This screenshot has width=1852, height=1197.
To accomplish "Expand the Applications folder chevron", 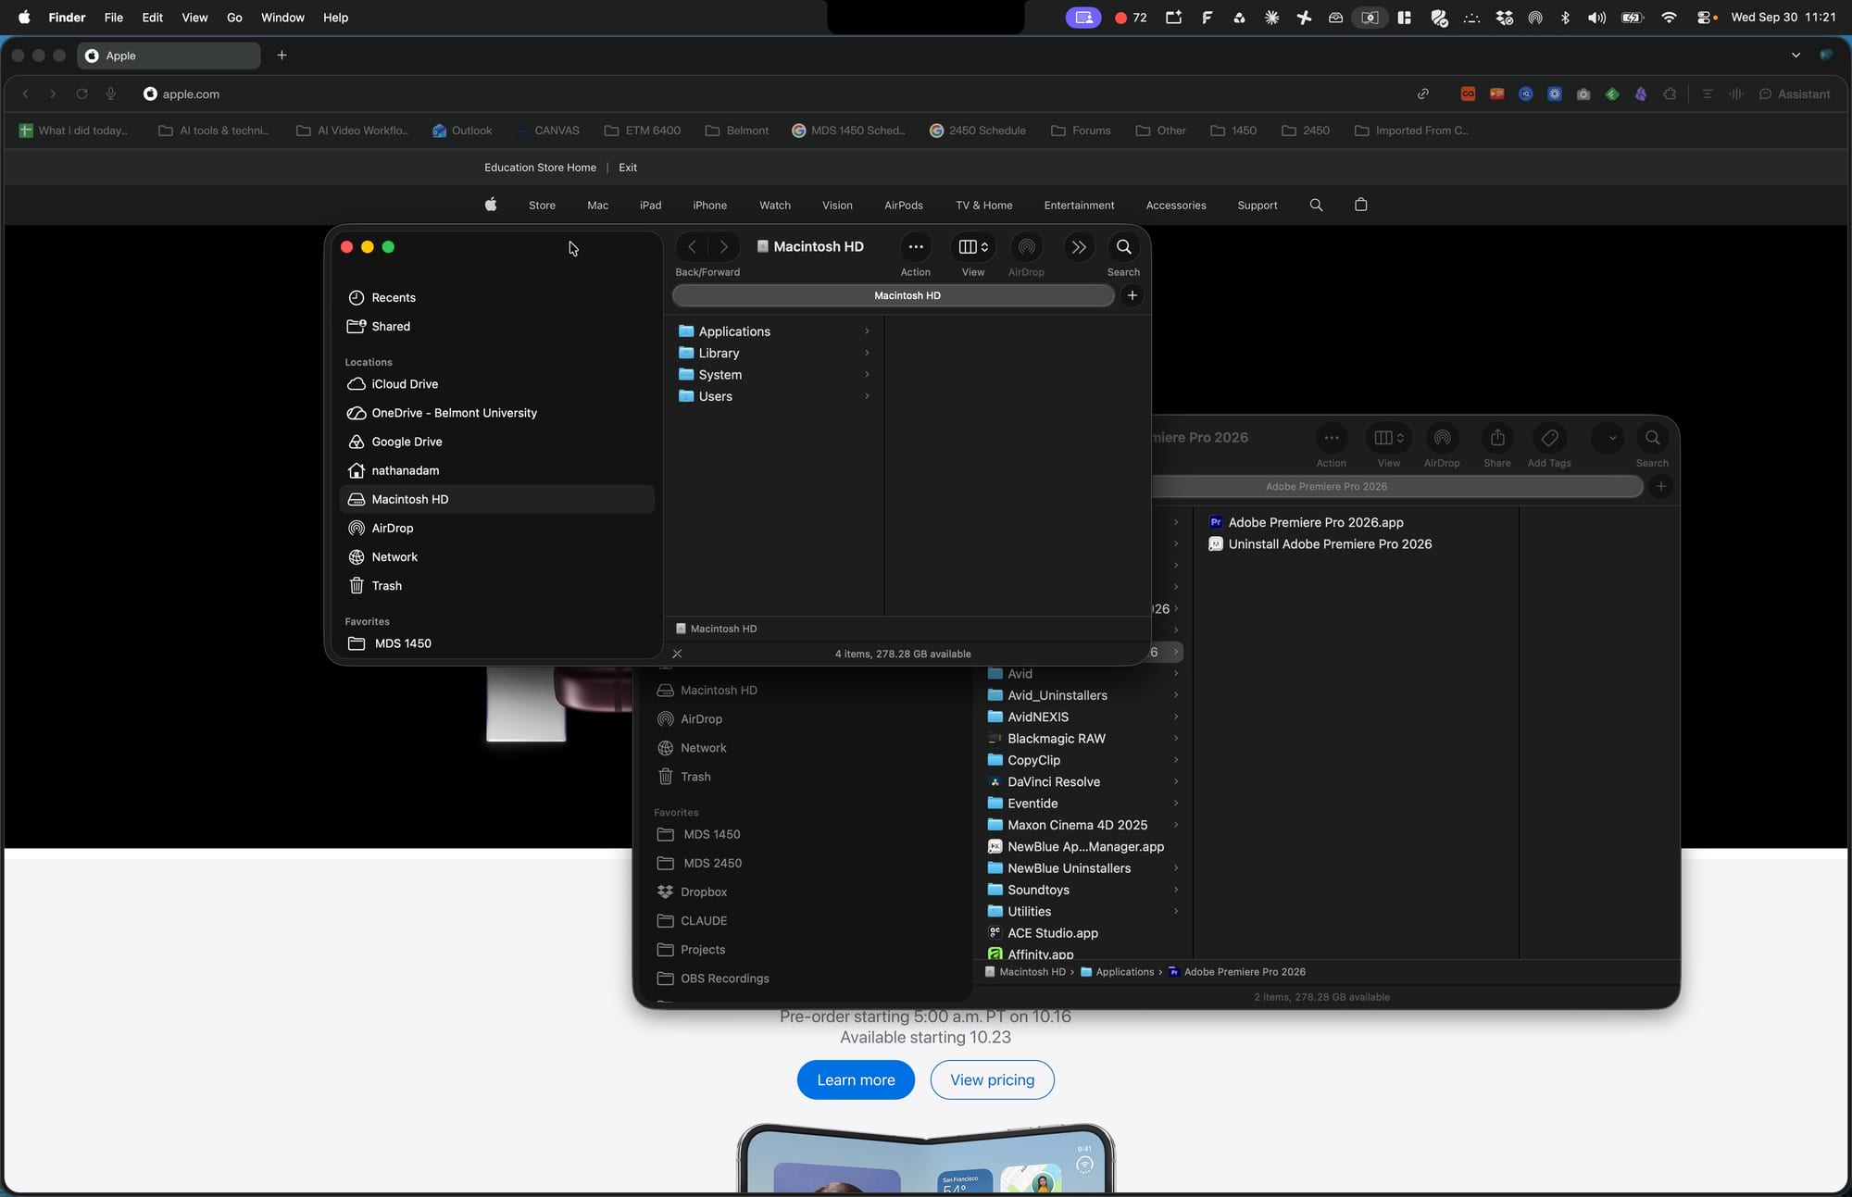I will (867, 330).
